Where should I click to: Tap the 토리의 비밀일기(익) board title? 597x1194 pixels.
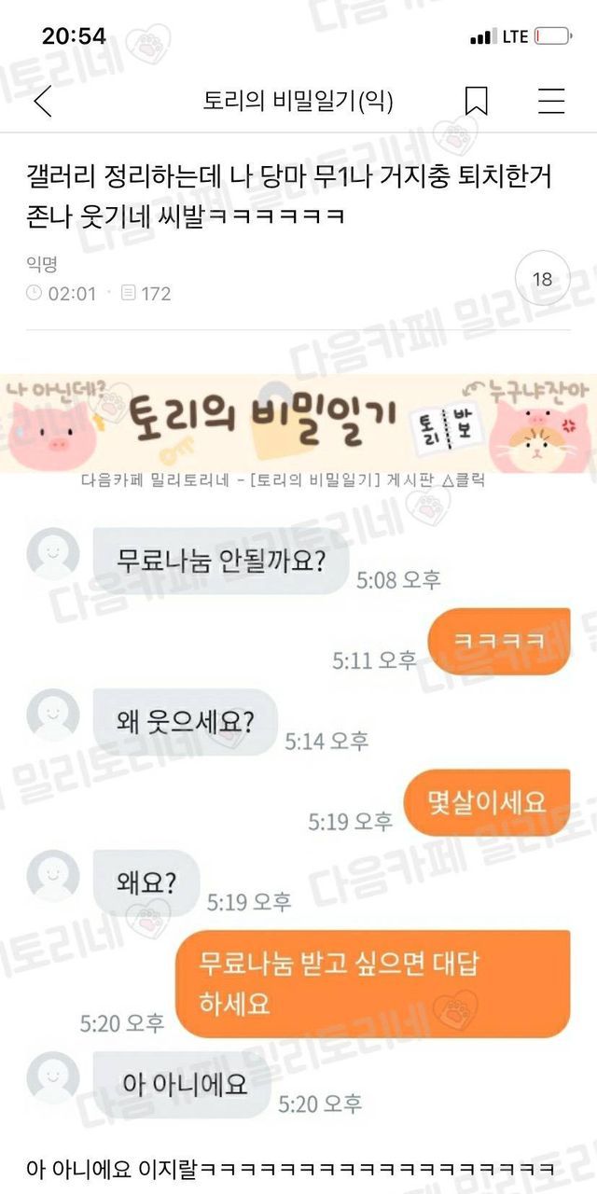(x=298, y=101)
